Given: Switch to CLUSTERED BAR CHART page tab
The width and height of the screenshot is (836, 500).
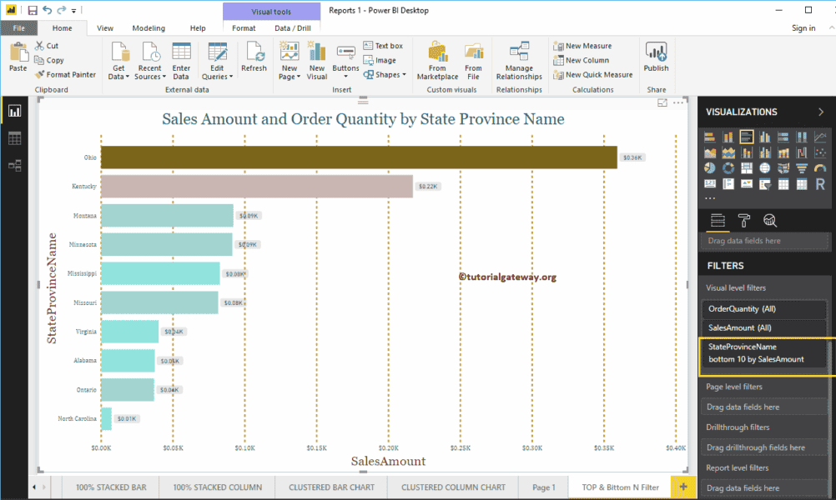Looking at the screenshot, I should [x=331, y=487].
